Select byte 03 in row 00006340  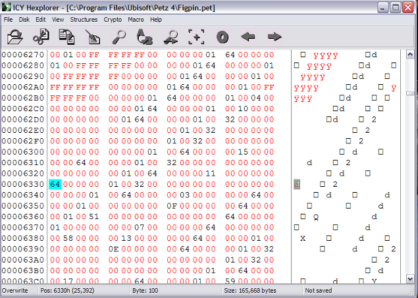click(x=184, y=195)
